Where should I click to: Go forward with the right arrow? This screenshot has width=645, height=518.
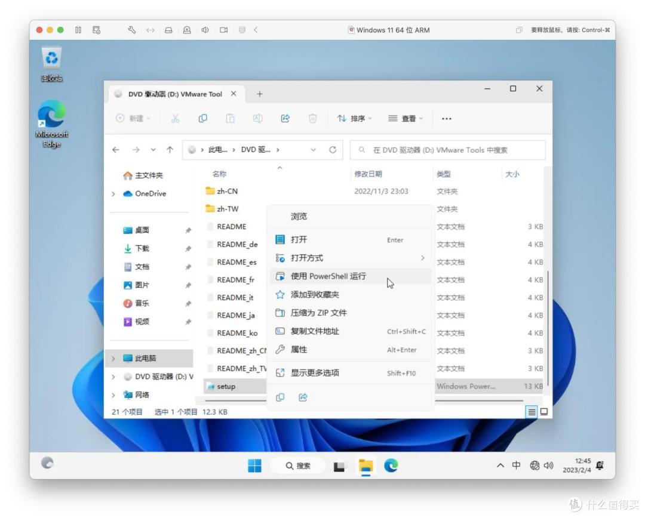pos(136,150)
